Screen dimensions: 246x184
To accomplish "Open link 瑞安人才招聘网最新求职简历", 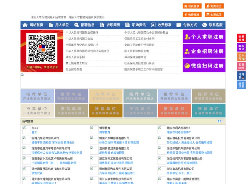I will [x=87, y=17].
